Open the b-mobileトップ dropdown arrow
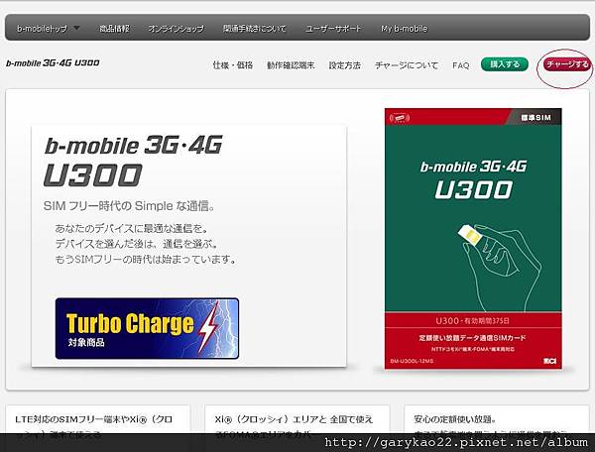 (x=76, y=28)
